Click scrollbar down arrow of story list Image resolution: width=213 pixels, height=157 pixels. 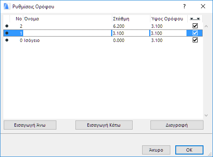point(206,115)
